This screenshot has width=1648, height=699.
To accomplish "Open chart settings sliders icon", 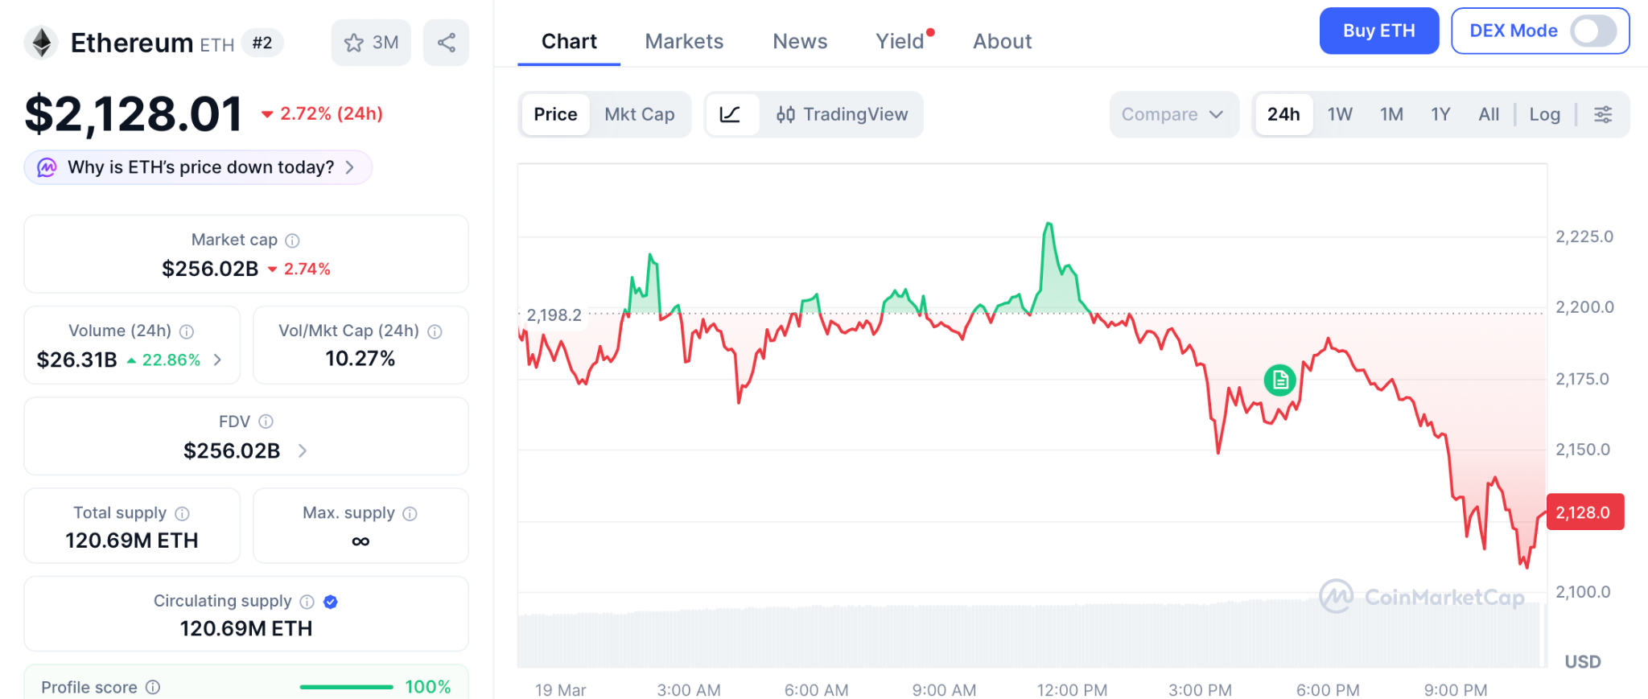I will click(x=1603, y=114).
